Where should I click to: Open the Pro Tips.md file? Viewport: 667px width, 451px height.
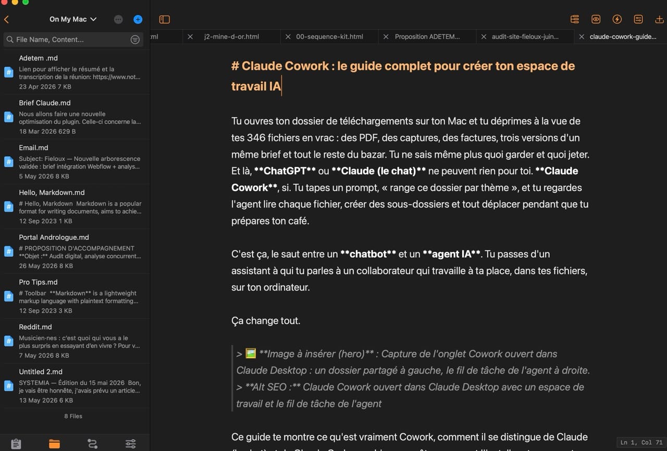click(75, 296)
